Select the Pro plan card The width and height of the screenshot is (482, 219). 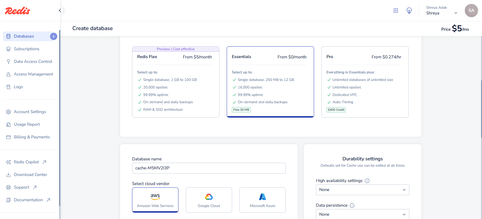pos(365,82)
